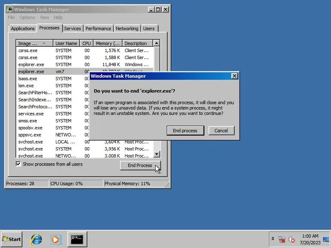This screenshot has height=248, width=331.
Task: Sort by CPU column header
Action: 86,43
